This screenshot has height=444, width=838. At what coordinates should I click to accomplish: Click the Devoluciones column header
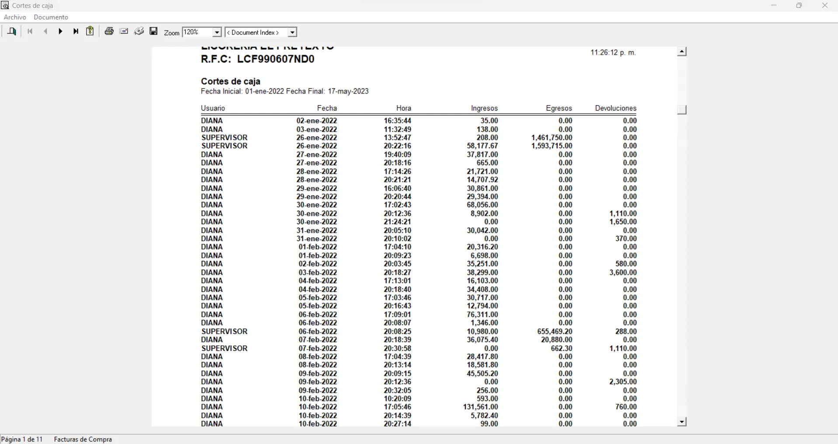coord(615,108)
